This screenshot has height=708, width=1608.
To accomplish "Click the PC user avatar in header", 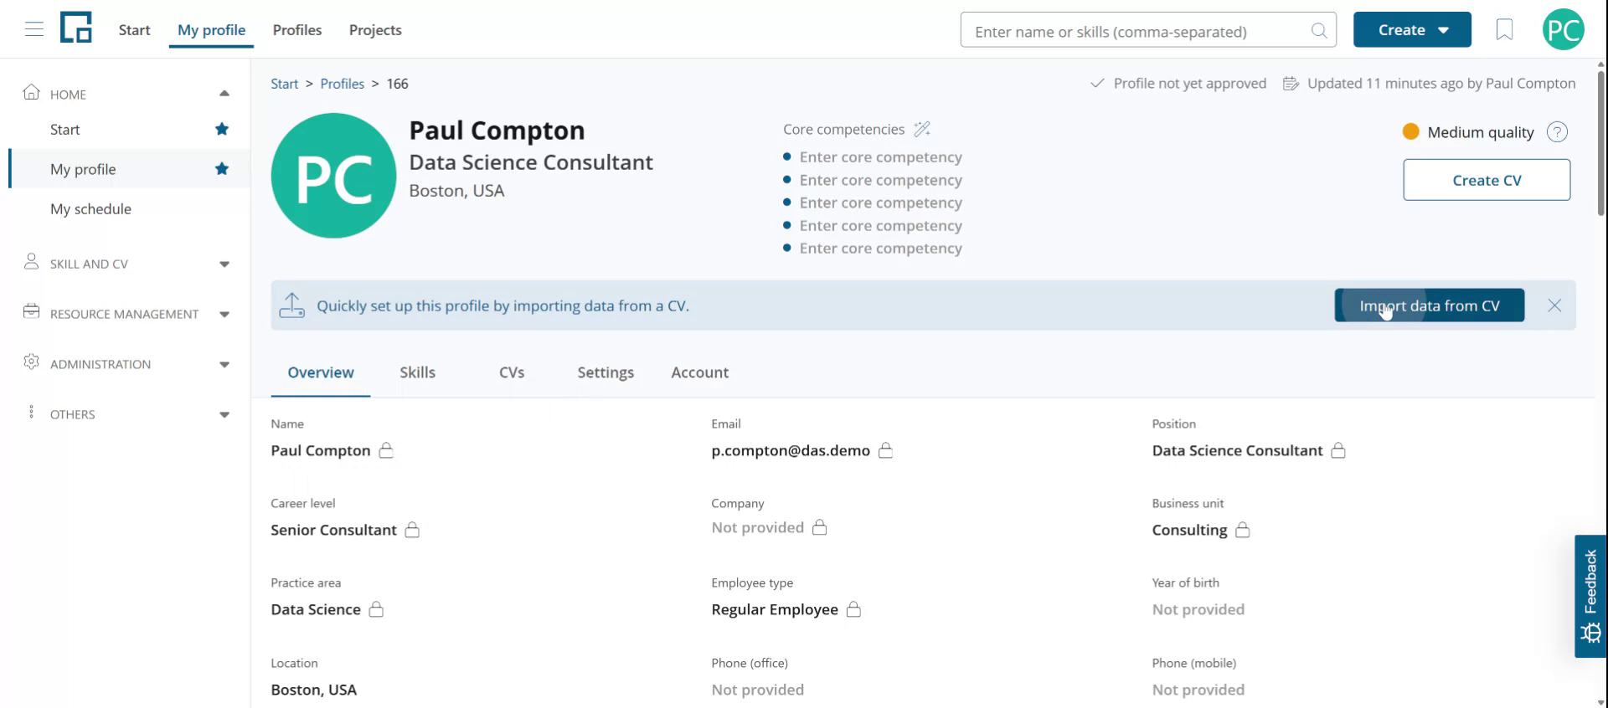I will 1563,30.
